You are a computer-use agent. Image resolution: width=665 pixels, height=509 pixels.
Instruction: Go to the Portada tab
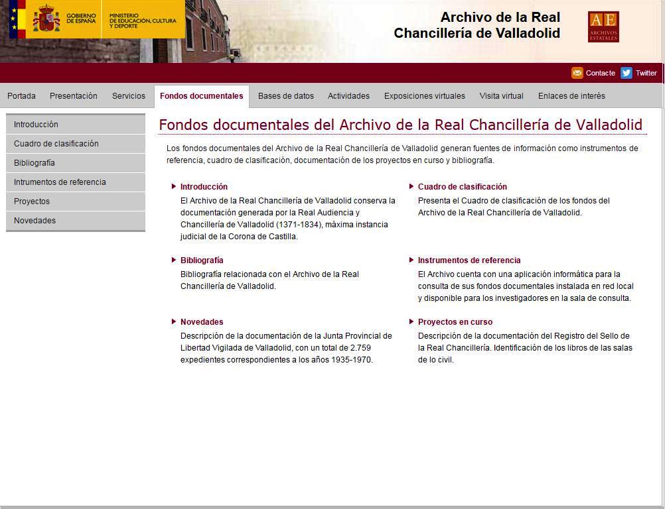pos(22,96)
